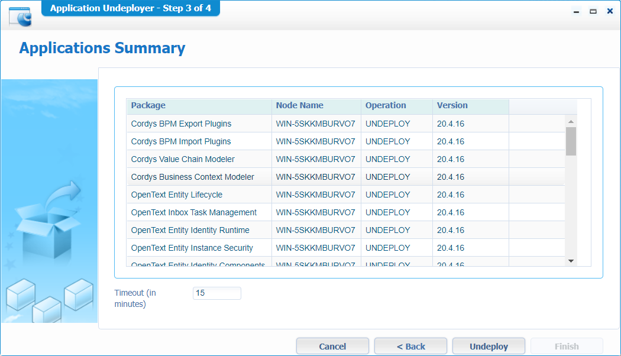Click node name in Cordys BPM Export Plugins row
The height and width of the screenshot is (356, 621).
click(316, 124)
